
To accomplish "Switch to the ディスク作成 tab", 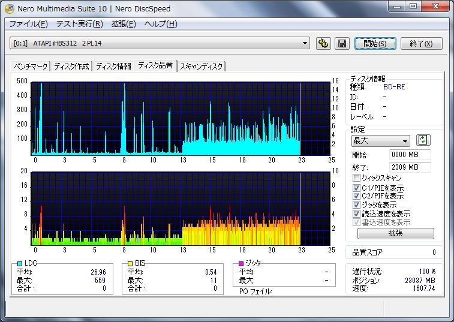I will [71, 67].
